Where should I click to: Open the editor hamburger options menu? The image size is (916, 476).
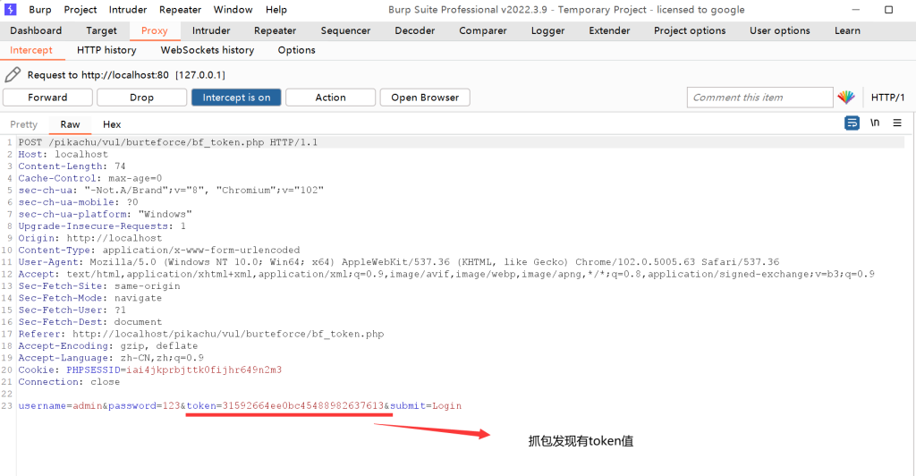click(x=897, y=123)
